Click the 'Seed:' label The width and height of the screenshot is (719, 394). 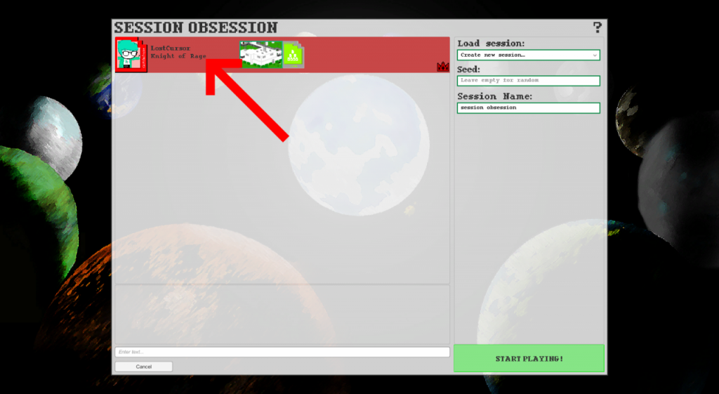pos(469,70)
